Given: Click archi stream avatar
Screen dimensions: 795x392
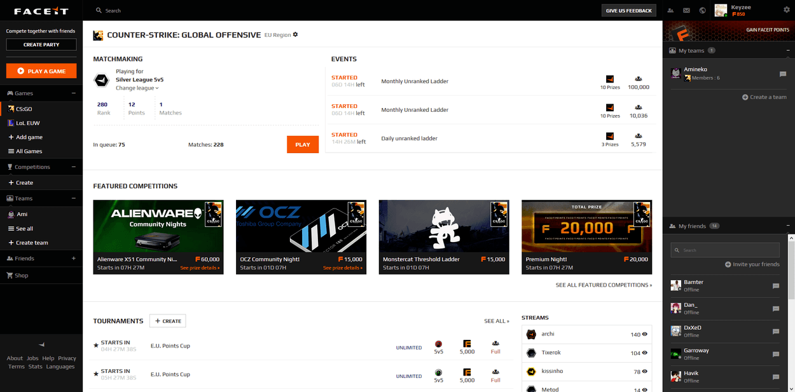Looking at the screenshot, I should 532,334.
